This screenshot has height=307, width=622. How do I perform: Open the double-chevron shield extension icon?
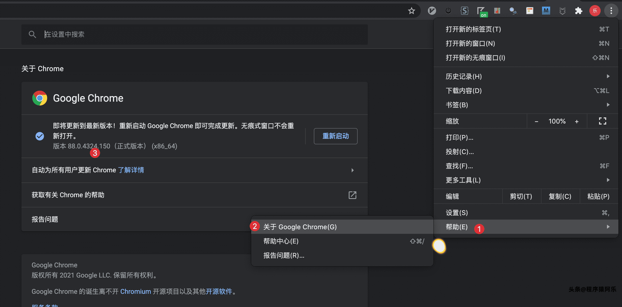[x=562, y=11]
